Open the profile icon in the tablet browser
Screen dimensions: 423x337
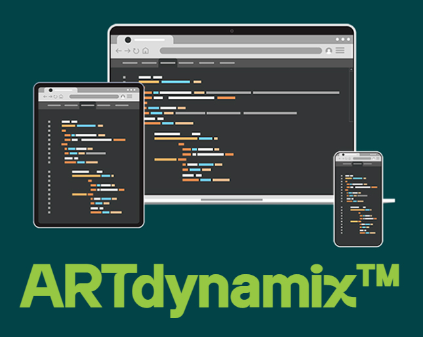coord(123,96)
